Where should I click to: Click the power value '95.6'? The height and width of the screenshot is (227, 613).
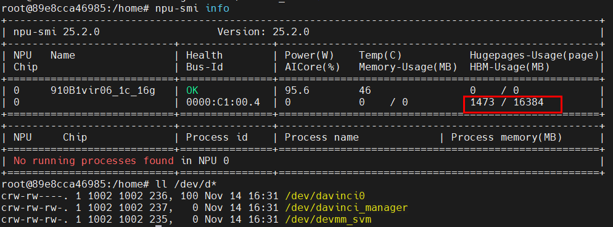pyautogui.click(x=297, y=91)
